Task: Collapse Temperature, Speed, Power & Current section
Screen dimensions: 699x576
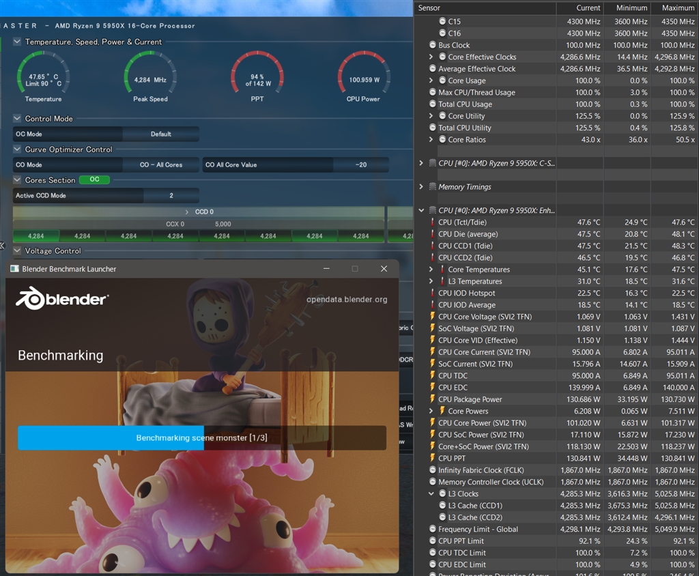Action: point(17,42)
